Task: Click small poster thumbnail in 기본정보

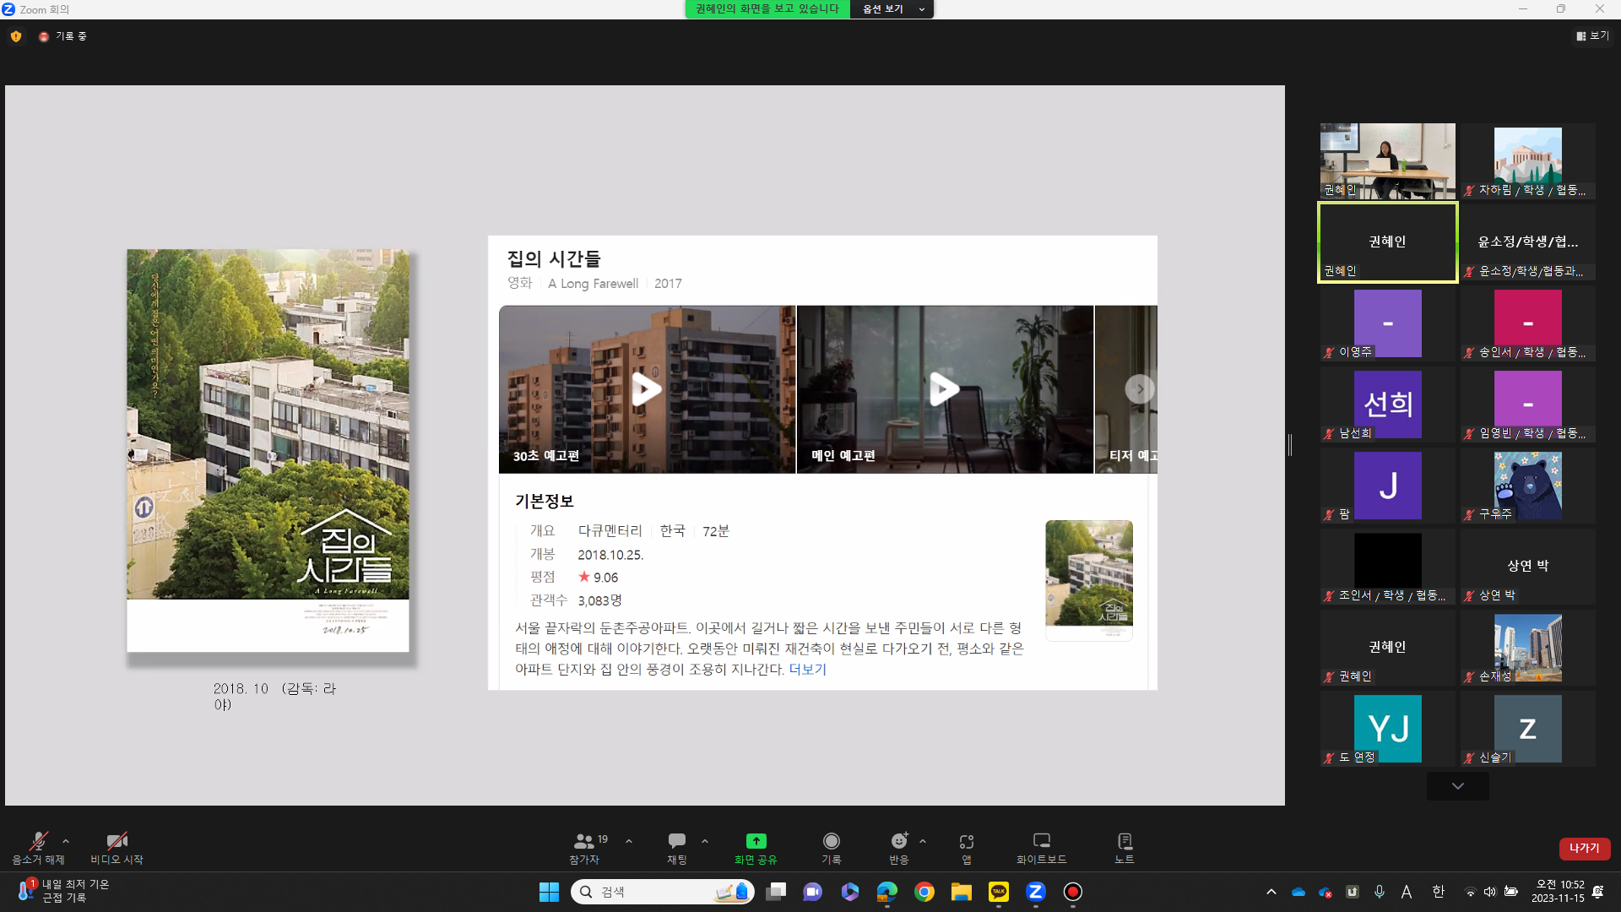Action: coord(1089,580)
